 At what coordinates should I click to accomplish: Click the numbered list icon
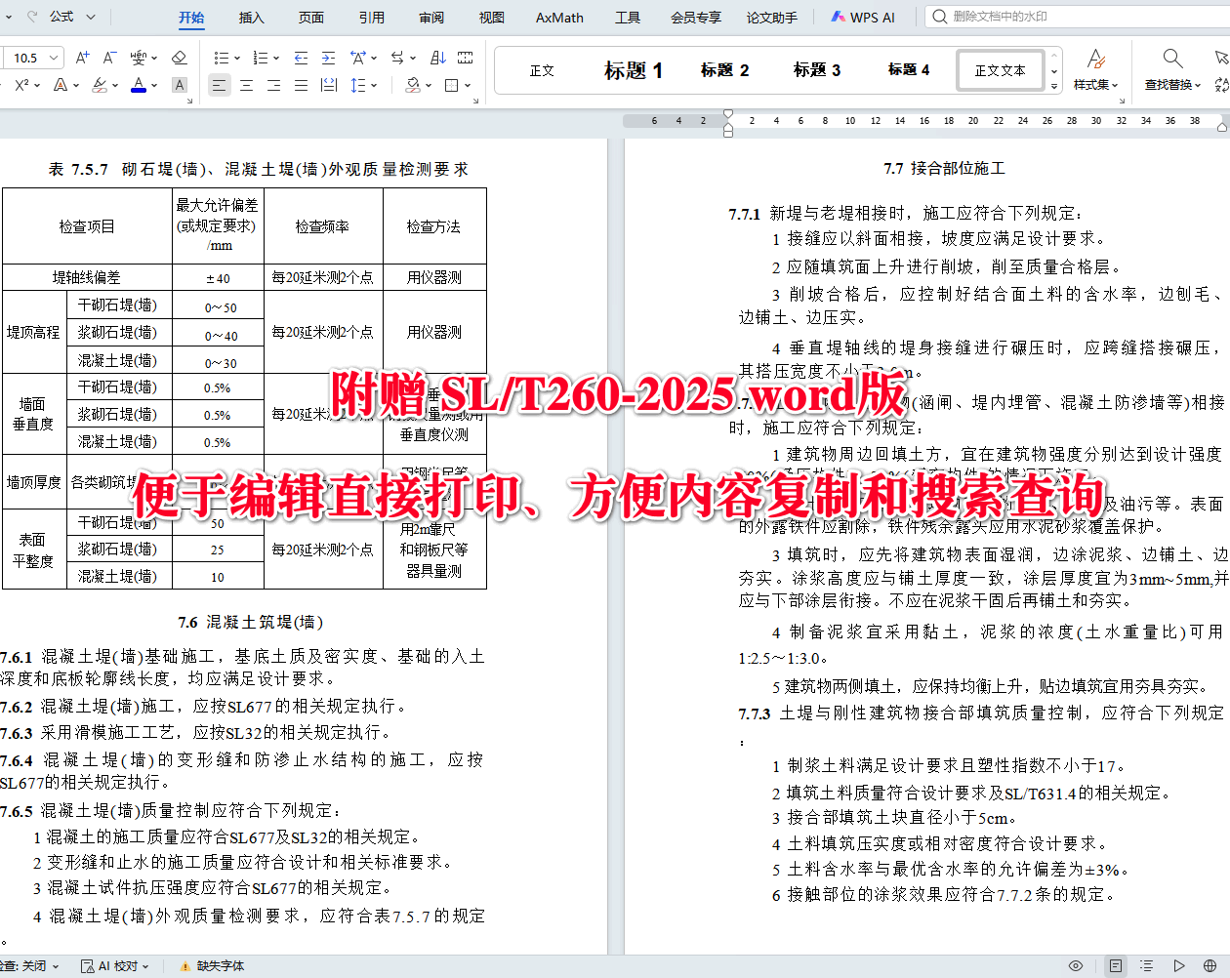click(262, 58)
